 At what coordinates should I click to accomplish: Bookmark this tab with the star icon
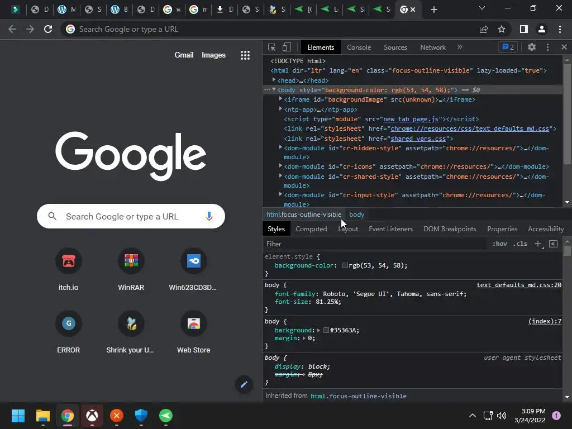click(x=502, y=29)
